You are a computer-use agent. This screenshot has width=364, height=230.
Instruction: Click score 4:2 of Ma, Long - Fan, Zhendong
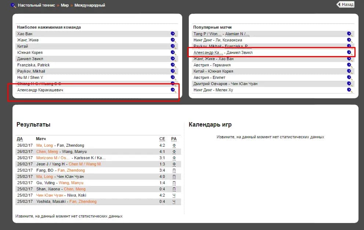click(x=162, y=145)
